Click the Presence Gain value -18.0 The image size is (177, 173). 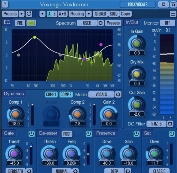[129, 163]
